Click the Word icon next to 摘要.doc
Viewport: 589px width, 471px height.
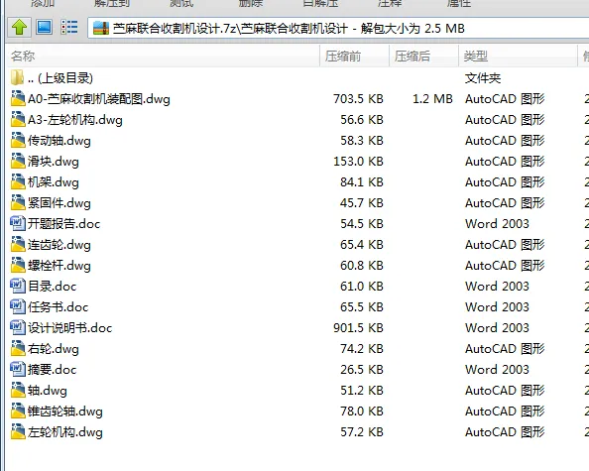click(x=18, y=369)
